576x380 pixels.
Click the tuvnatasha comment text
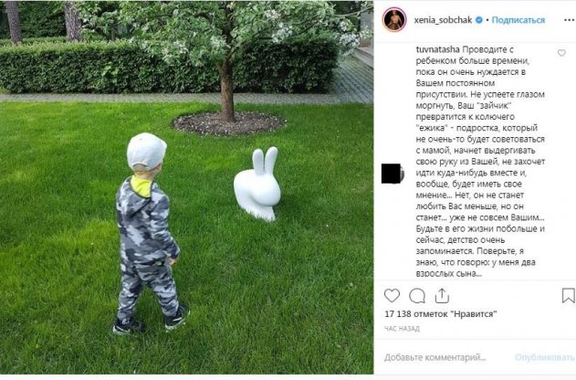pyautogui.click(x=480, y=162)
